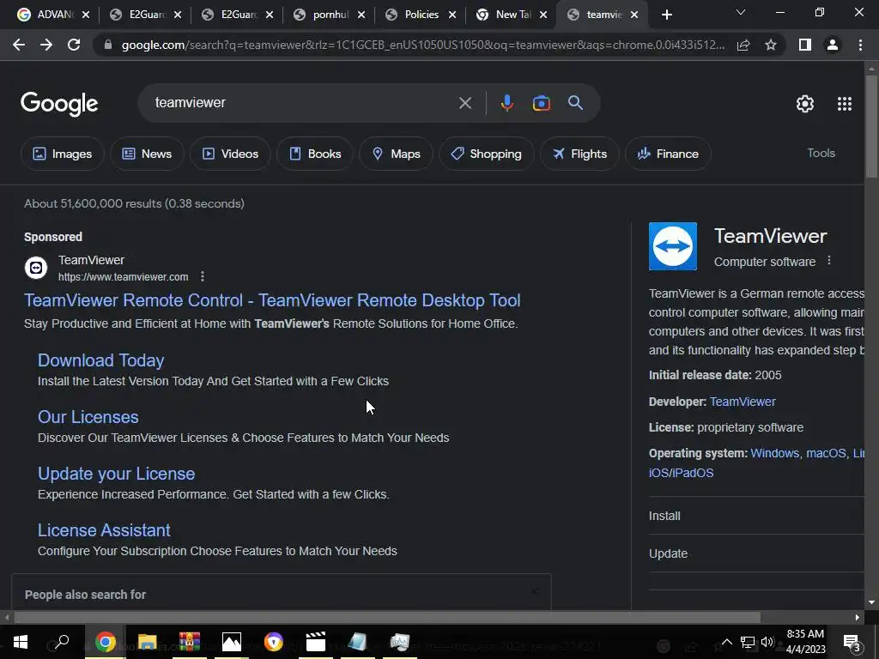Open the Chrome profile menu
This screenshot has height=659, width=879.
click(833, 45)
